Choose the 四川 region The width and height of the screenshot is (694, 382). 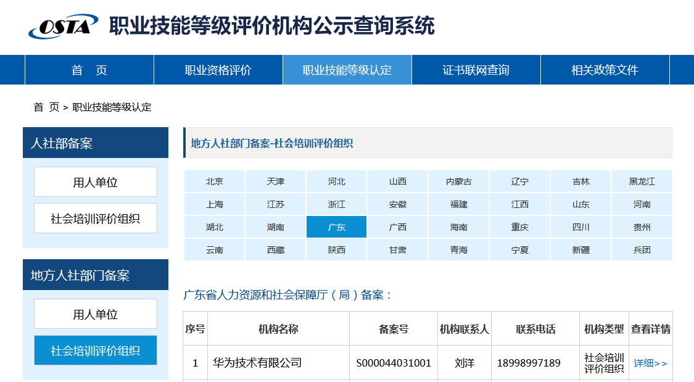pyautogui.click(x=581, y=227)
